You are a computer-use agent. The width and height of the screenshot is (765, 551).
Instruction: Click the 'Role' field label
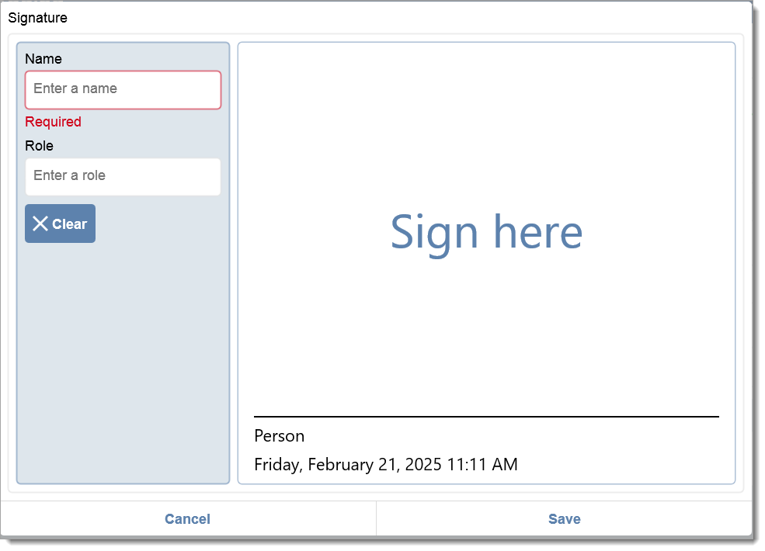(x=39, y=145)
